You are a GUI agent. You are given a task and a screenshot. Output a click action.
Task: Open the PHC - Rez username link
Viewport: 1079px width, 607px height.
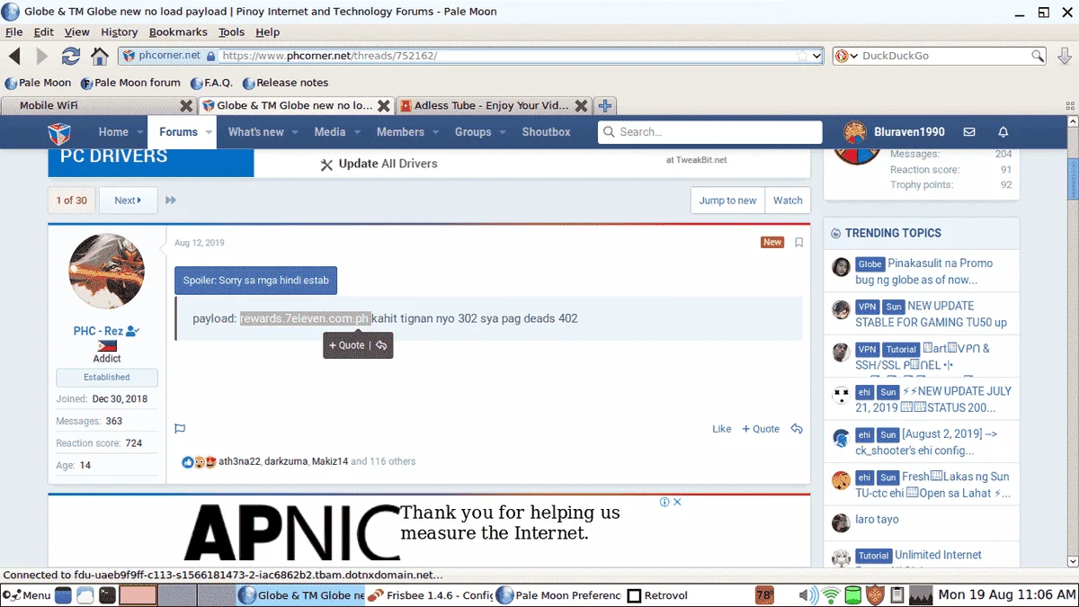coord(98,331)
